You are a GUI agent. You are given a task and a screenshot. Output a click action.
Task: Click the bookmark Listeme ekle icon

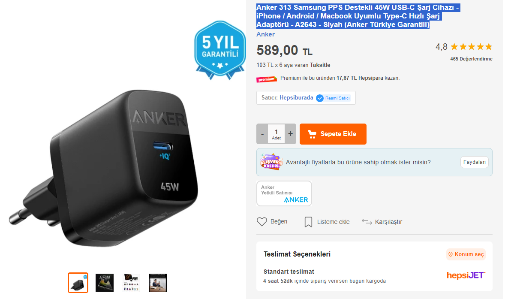(308, 222)
